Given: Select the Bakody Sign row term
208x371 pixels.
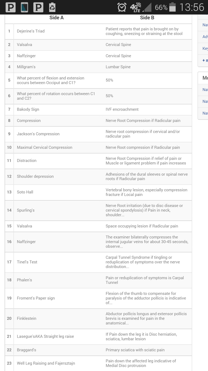Looking at the screenshot, I should click(28, 109).
